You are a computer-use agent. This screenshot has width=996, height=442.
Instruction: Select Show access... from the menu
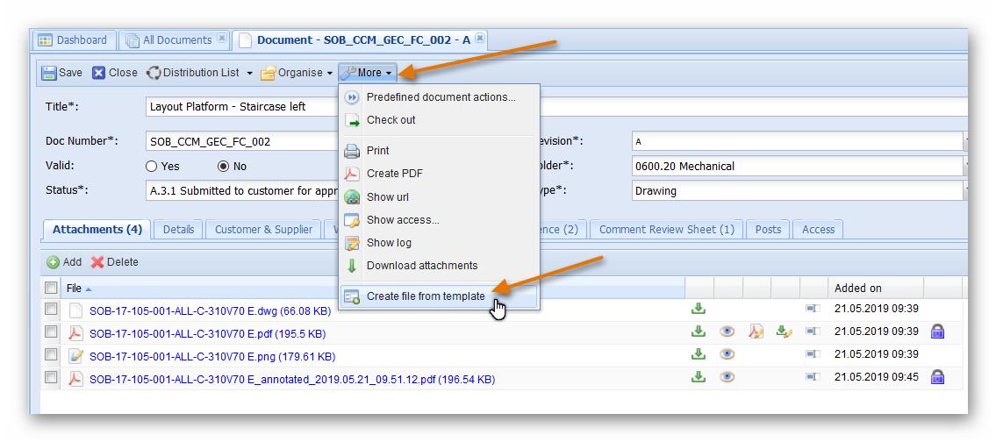click(x=441, y=220)
